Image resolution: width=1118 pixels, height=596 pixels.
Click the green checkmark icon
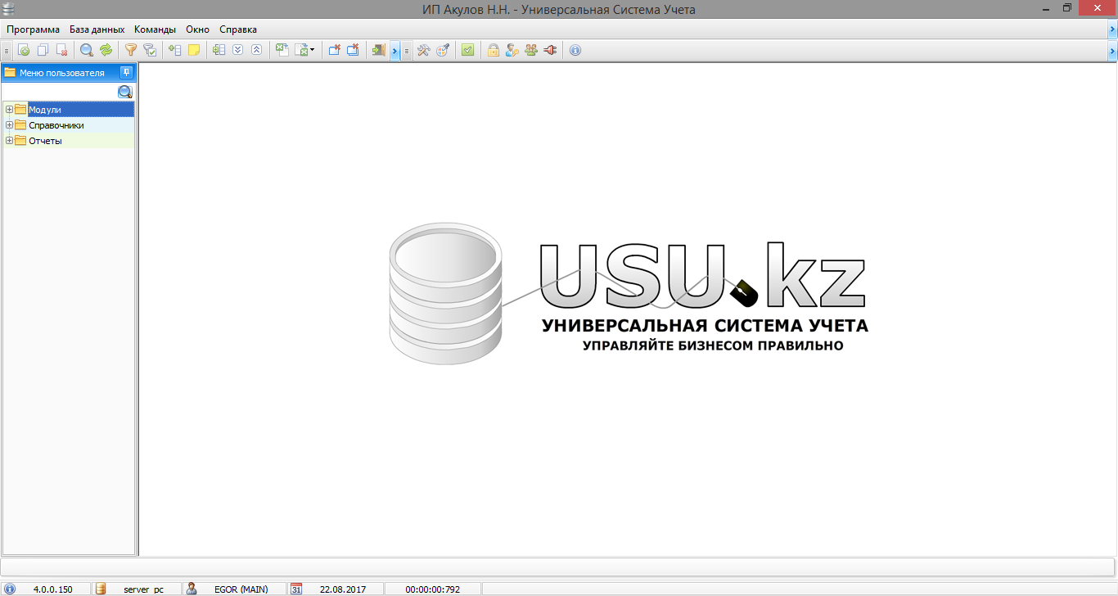pos(467,50)
